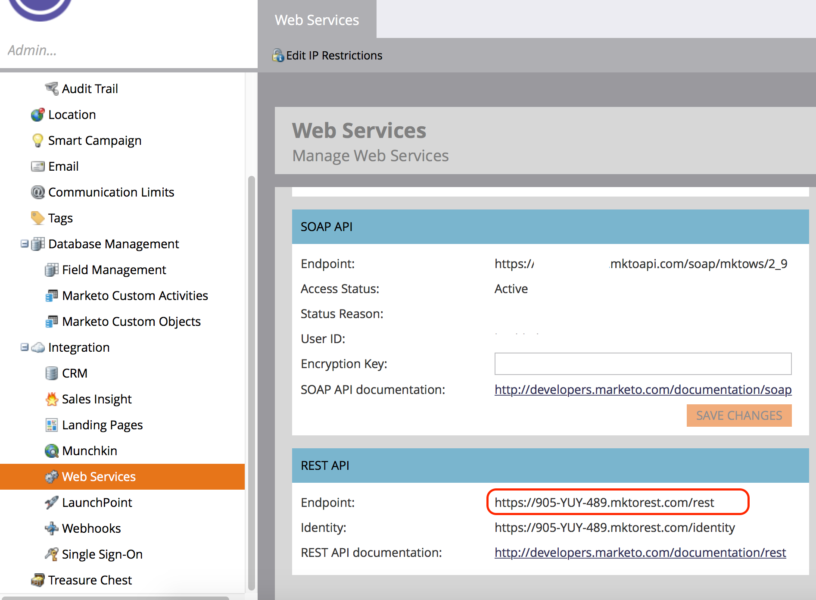Screen dimensions: 816x600
Task: Click the Field Management icon
Action: coord(52,270)
